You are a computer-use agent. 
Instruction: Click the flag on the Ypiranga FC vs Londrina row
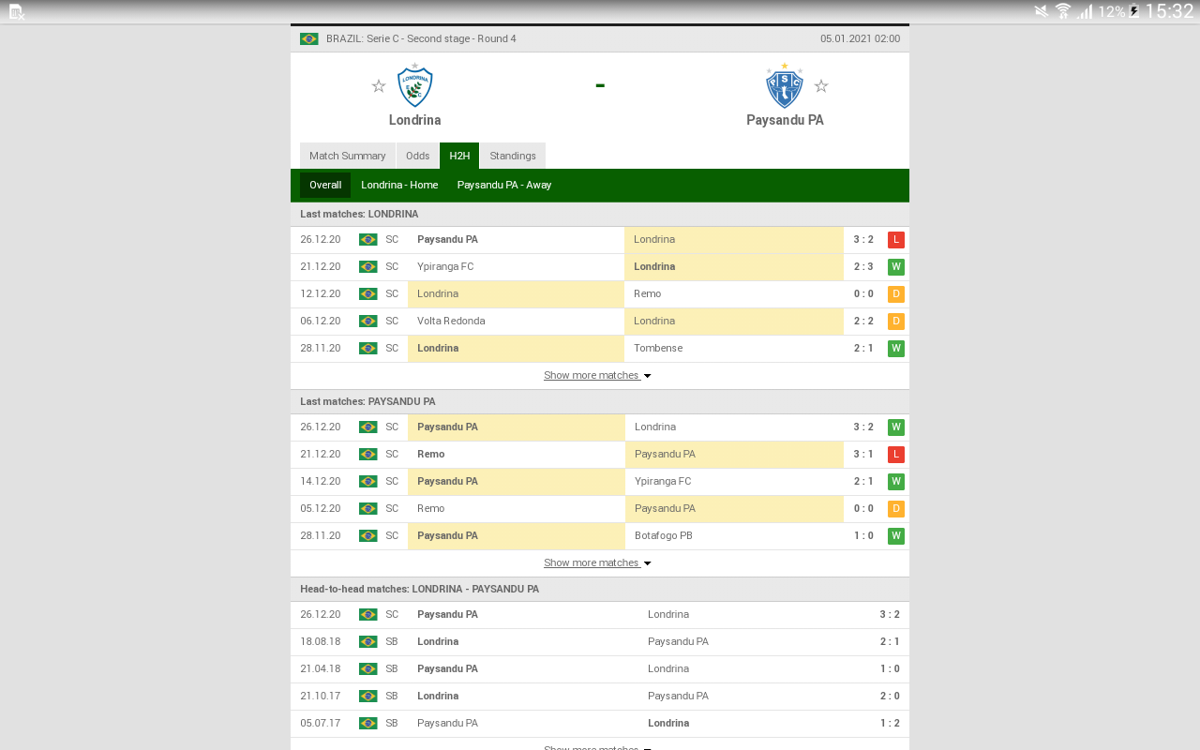click(x=368, y=267)
